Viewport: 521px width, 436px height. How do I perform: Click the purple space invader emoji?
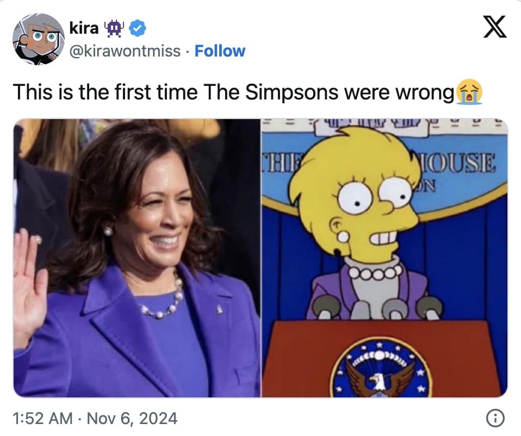114,29
